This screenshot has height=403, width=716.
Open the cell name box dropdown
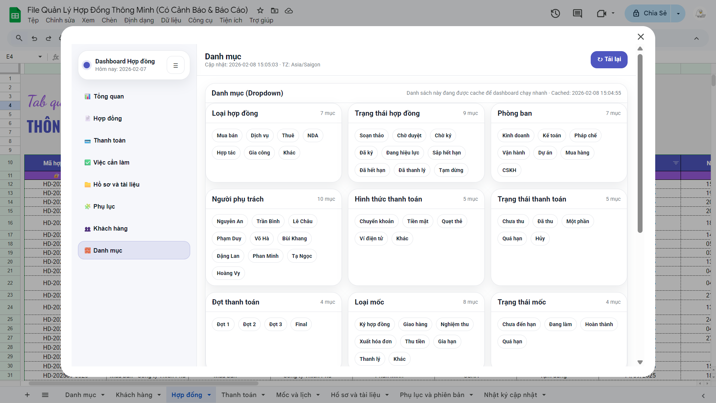point(40,57)
